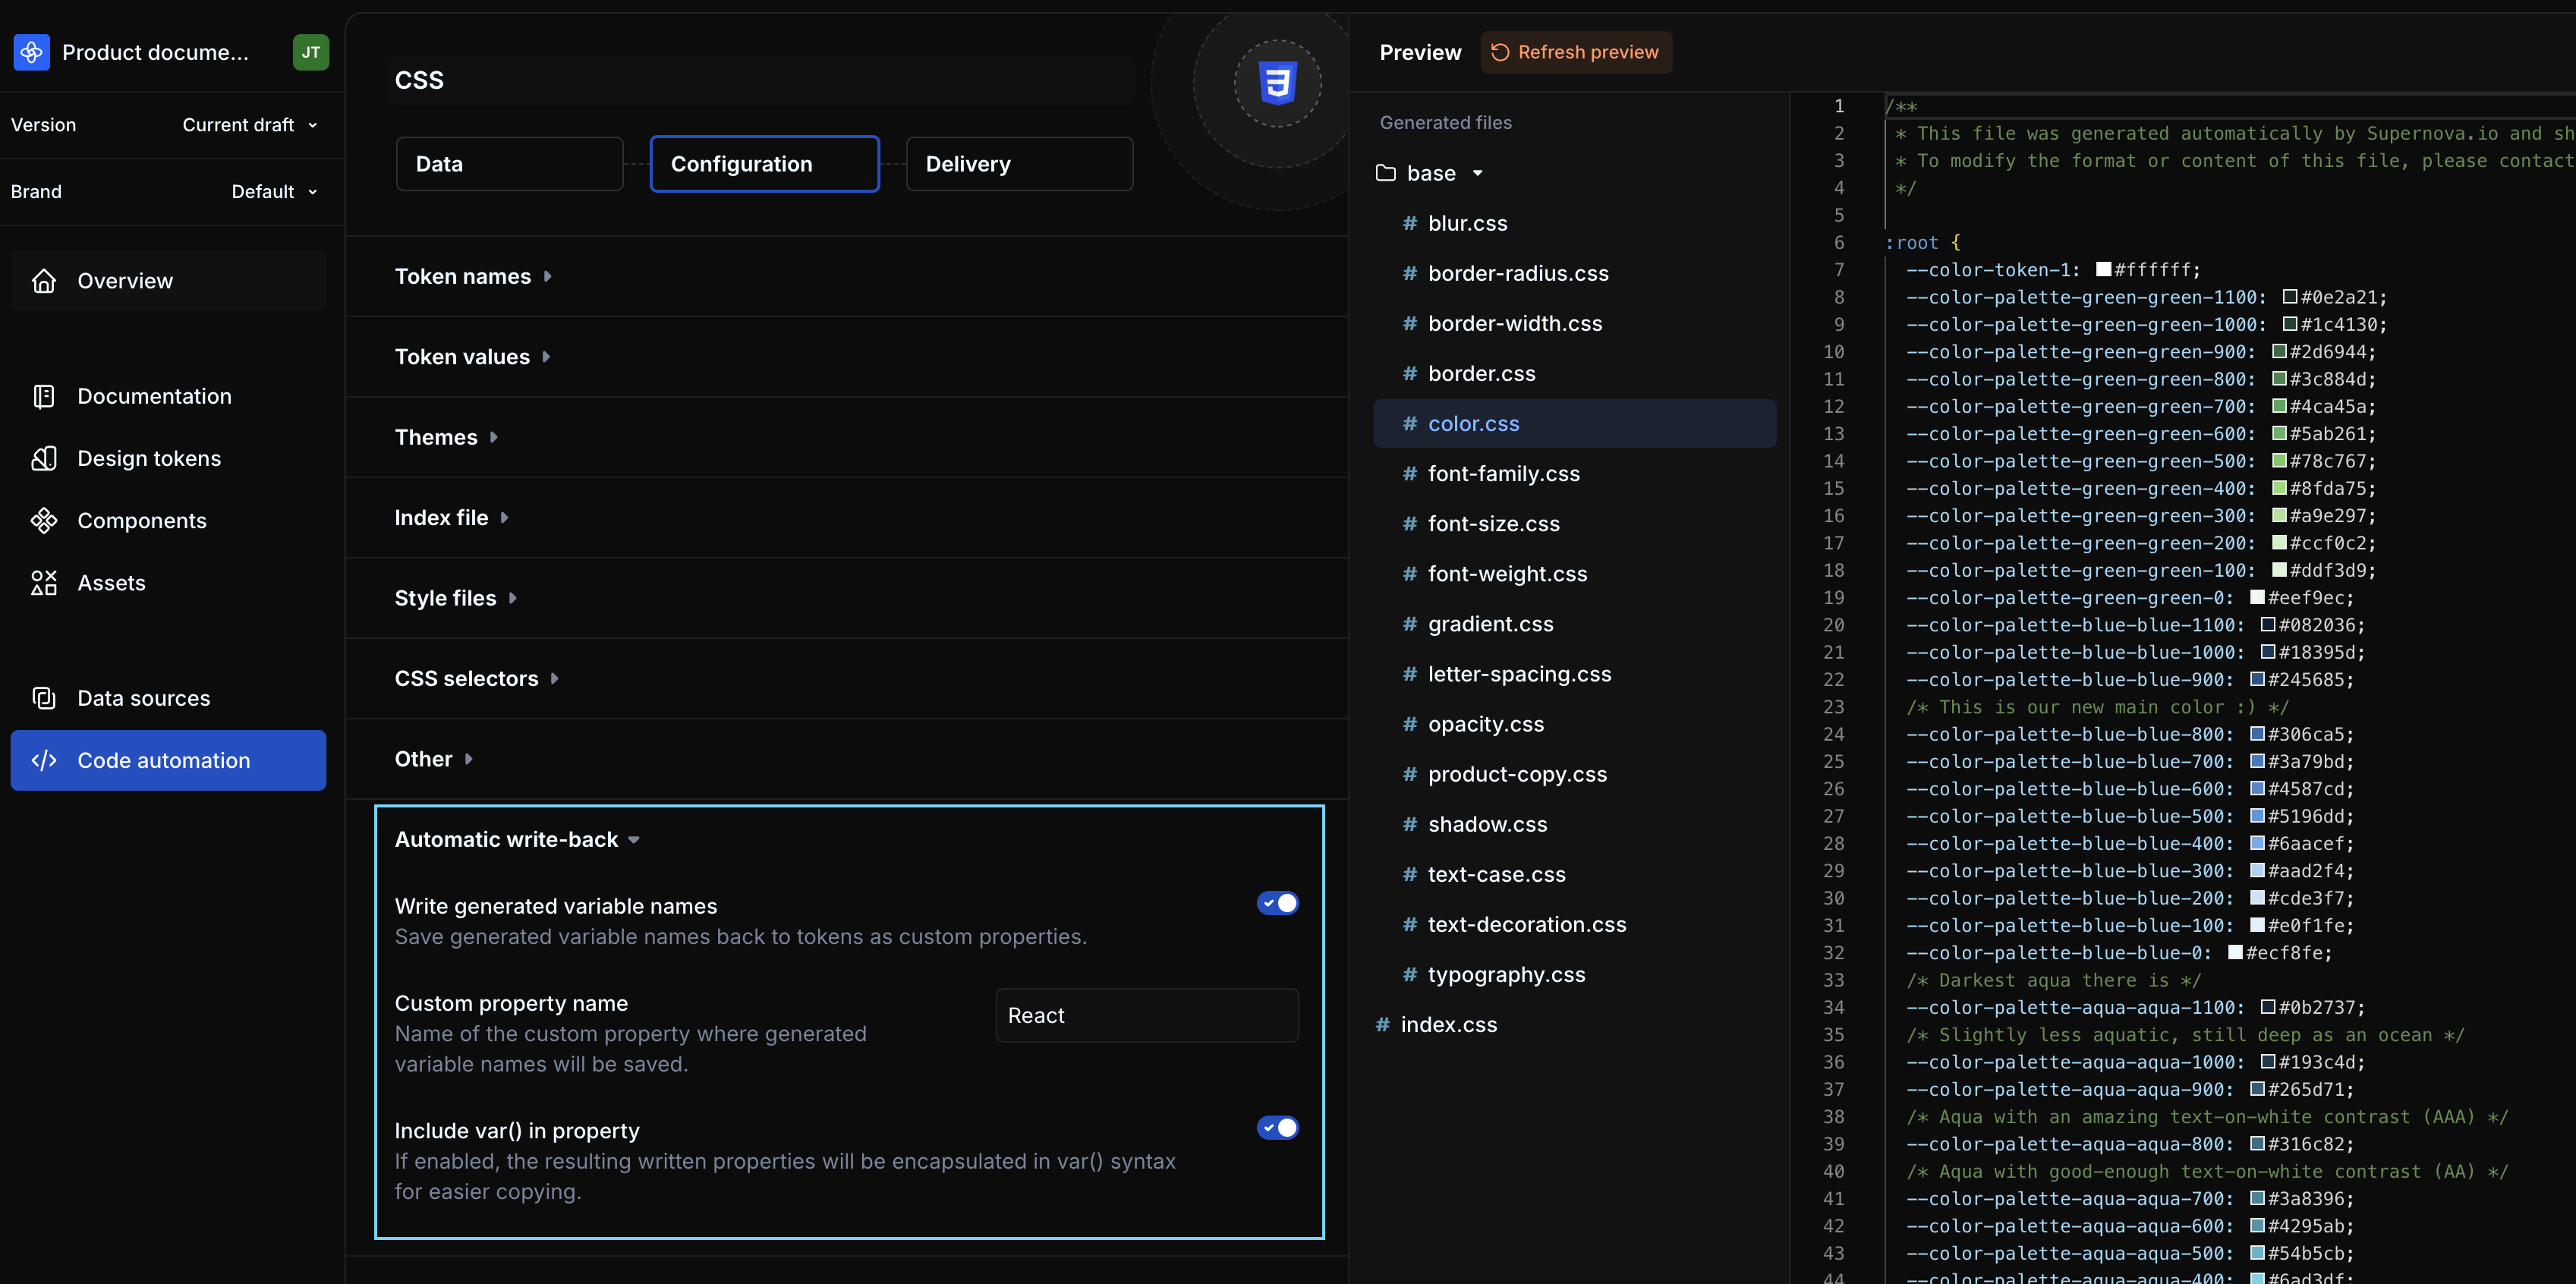This screenshot has height=1284, width=2576.
Task: Expand the Token names section
Action: pos(472,276)
